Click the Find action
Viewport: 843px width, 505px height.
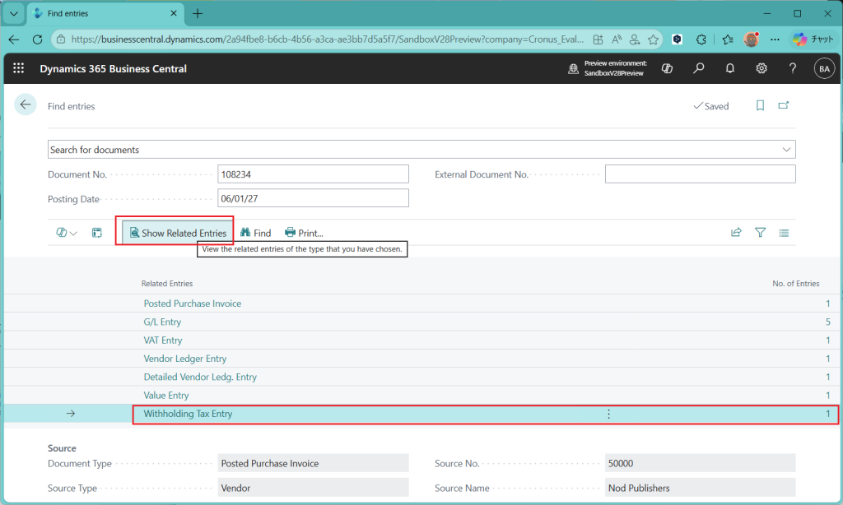pos(255,233)
